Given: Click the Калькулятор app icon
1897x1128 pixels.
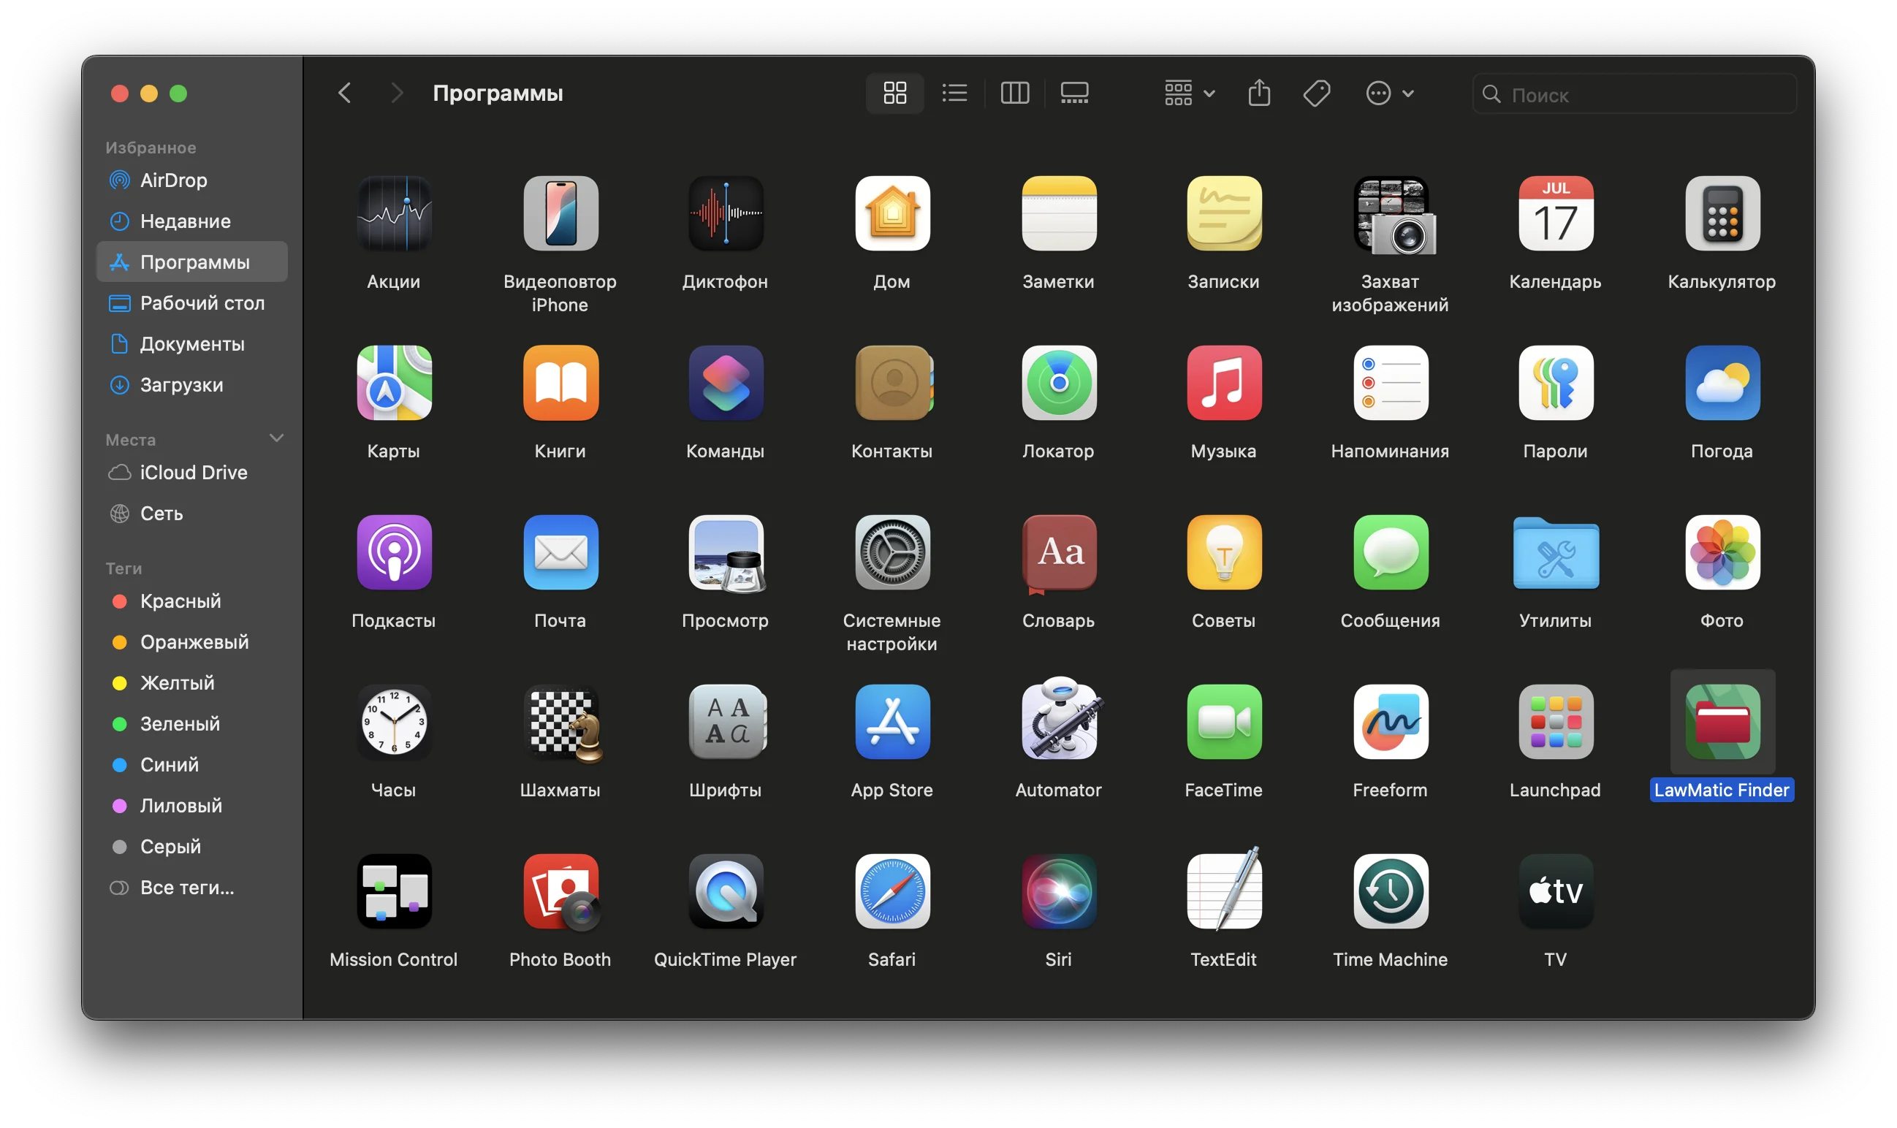Looking at the screenshot, I should 1722,213.
